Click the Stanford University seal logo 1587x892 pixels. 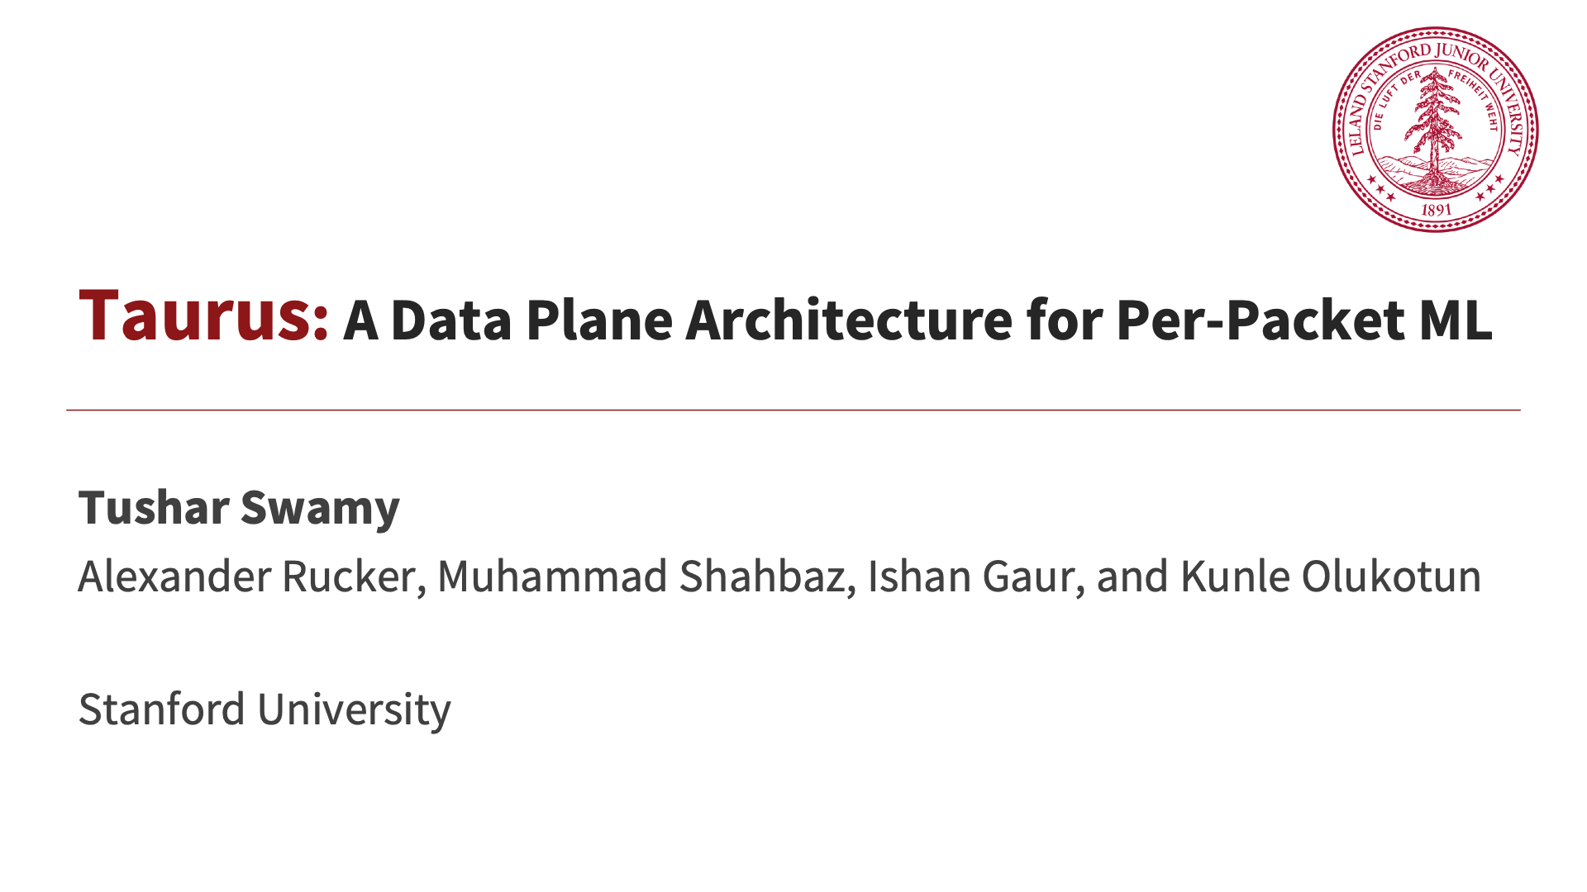[1435, 130]
